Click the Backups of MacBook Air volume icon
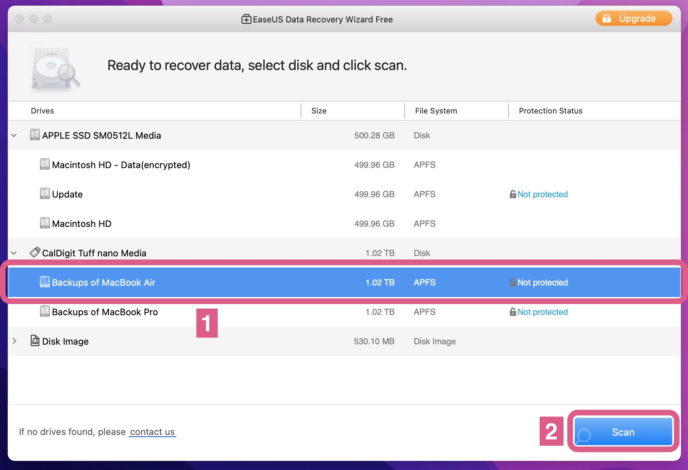This screenshot has width=688, height=470. [x=45, y=282]
